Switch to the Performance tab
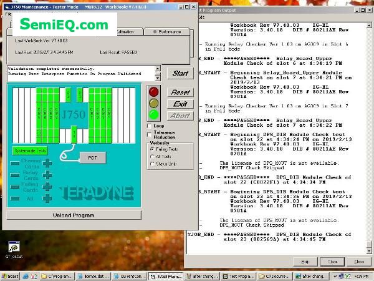The image size is (374, 281). (167, 32)
